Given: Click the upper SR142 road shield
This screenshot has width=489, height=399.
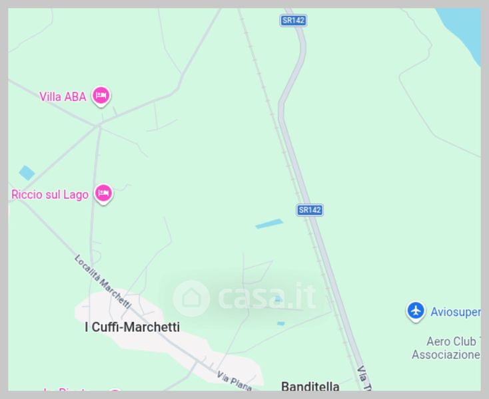Looking at the screenshot, I should point(293,21).
